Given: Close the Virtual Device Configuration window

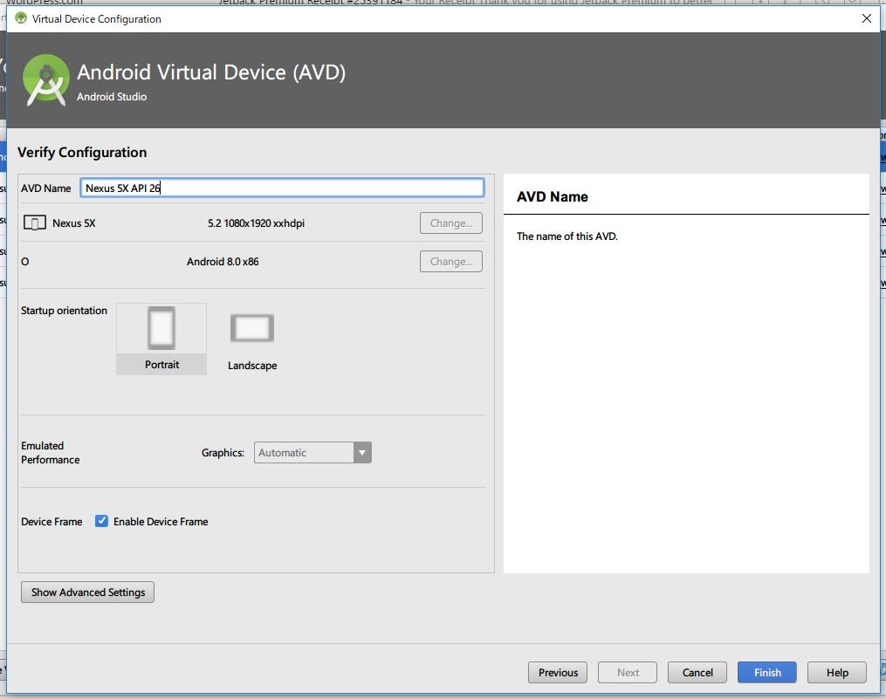Looking at the screenshot, I should tap(866, 18).
